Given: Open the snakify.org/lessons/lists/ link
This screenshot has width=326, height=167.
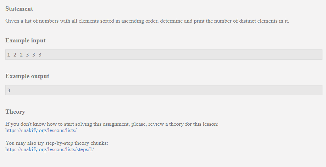Looking at the screenshot, I should [x=41, y=130].
